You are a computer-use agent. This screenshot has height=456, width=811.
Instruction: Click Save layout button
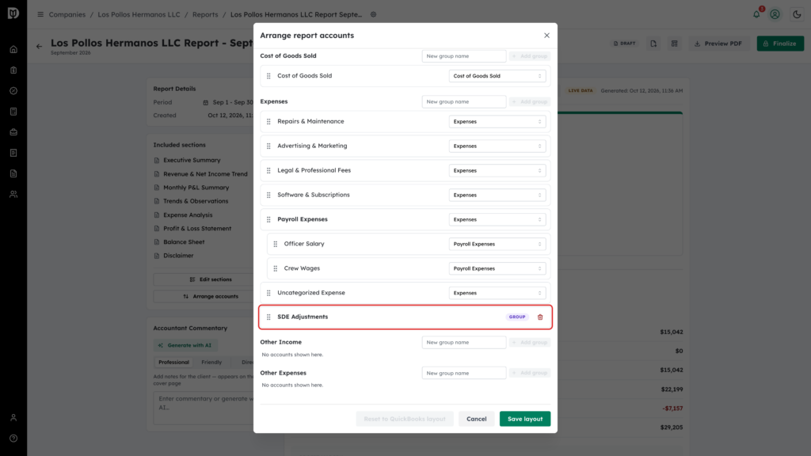coord(525,419)
